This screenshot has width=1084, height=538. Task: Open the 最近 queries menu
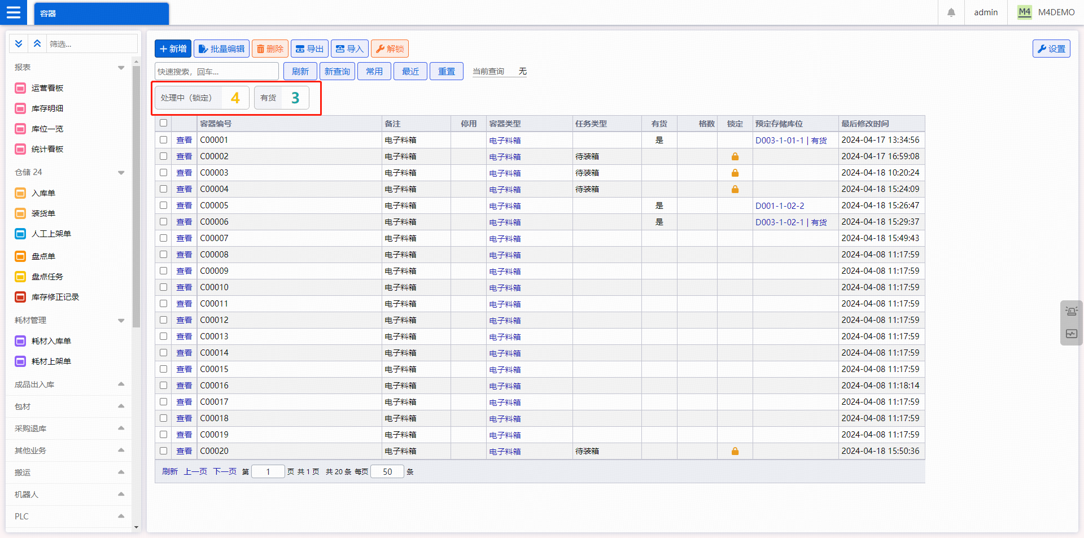[x=410, y=71]
